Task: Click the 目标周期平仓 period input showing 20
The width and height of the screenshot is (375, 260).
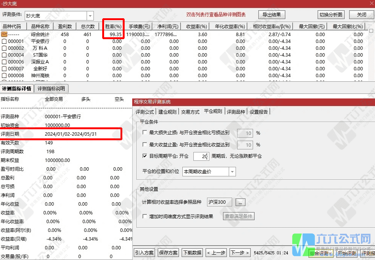Action: [201, 156]
